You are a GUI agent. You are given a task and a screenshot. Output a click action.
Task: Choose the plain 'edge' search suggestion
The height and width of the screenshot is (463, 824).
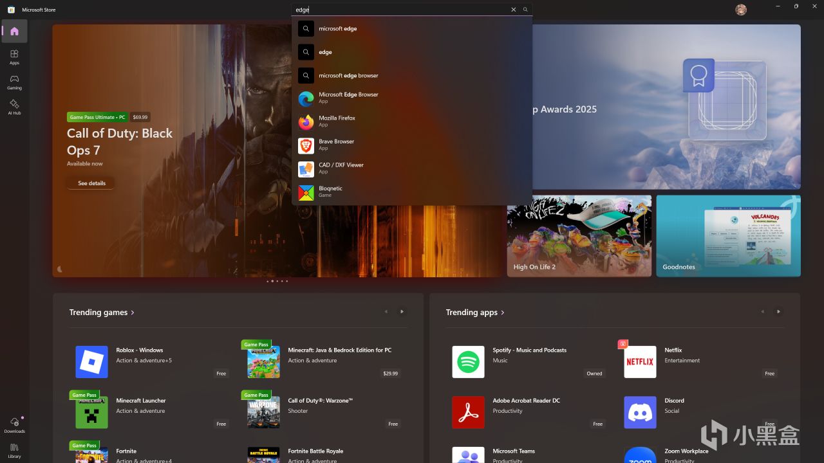click(x=412, y=52)
